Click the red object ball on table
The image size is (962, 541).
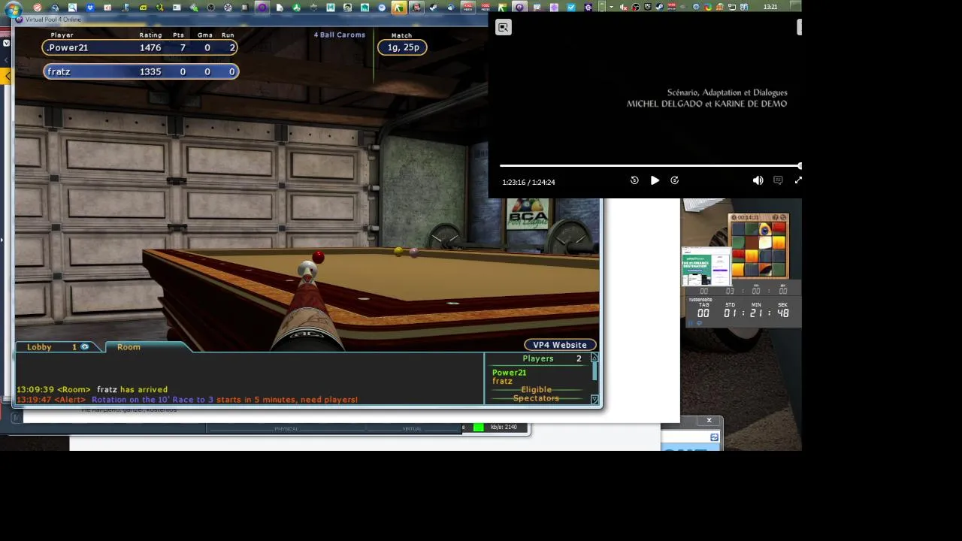319,258
